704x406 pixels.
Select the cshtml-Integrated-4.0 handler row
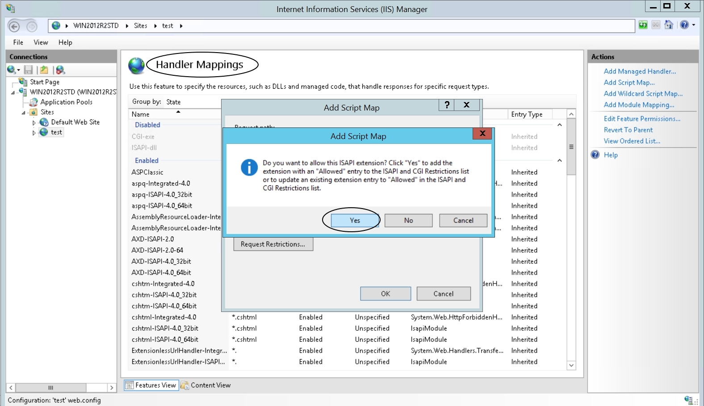pyautogui.click(x=164, y=317)
